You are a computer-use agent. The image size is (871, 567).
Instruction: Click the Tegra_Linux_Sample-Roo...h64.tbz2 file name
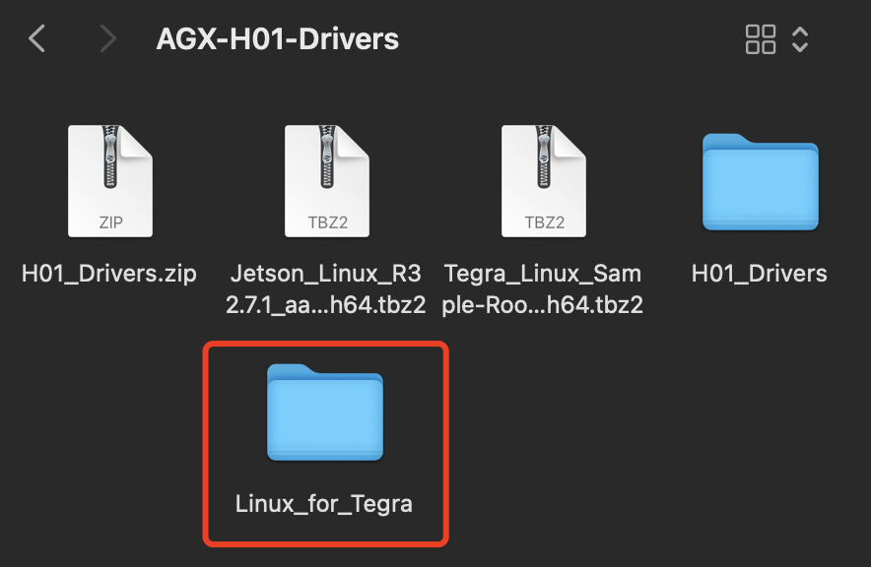click(x=543, y=289)
